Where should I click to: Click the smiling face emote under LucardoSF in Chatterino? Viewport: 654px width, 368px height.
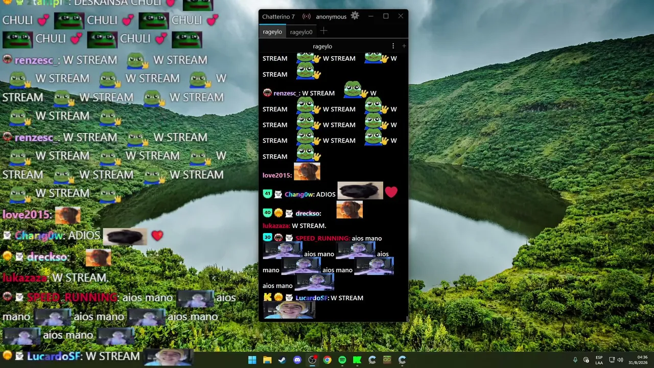coord(289,311)
